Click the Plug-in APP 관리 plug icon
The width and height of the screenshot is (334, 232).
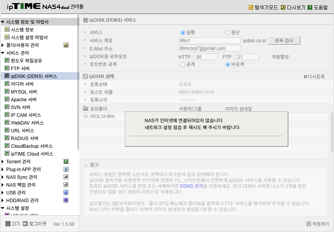[66, 169]
